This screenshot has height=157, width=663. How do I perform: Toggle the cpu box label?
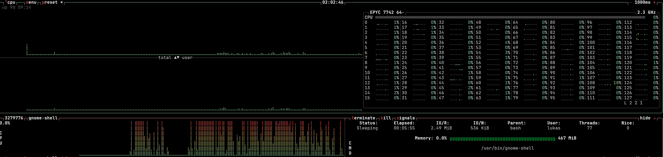[11, 2]
